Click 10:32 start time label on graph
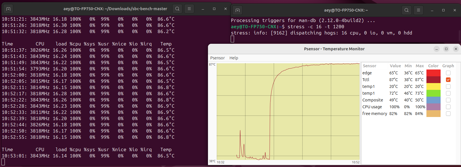461x167 pixels. tap(220, 162)
